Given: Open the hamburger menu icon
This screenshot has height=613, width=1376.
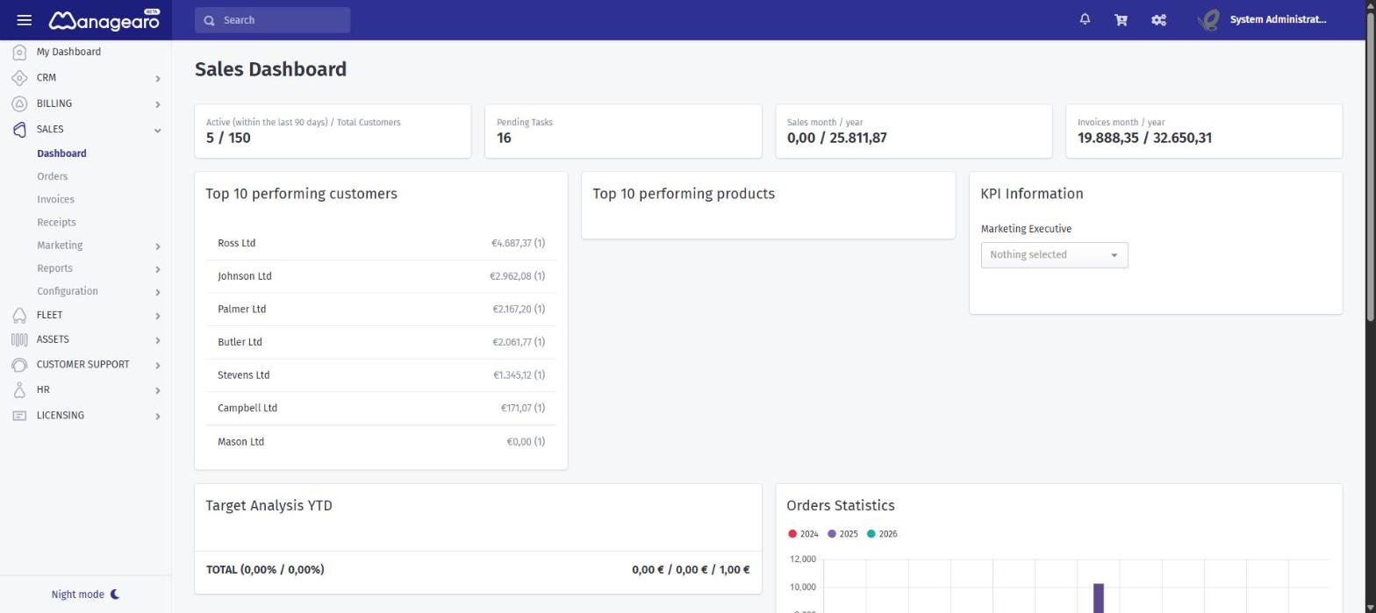Looking at the screenshot, I should [x=25, y=19].
